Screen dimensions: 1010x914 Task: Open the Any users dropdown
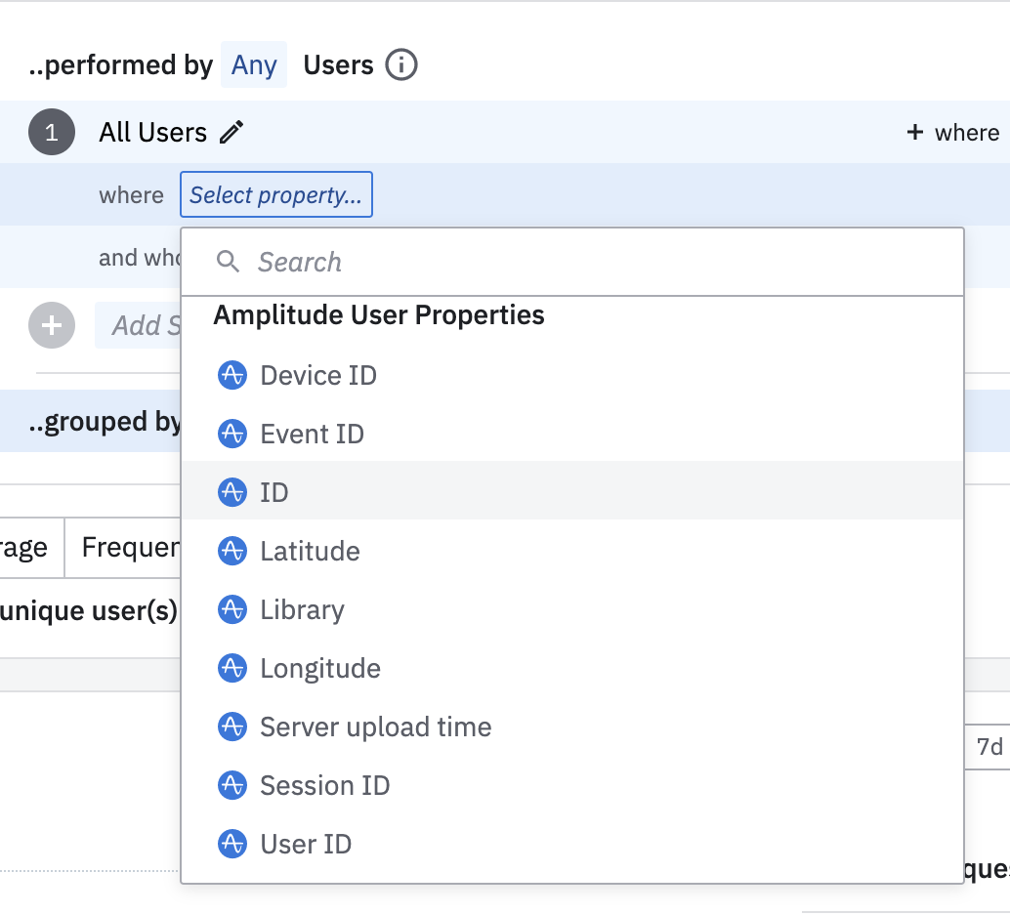click(x=254, y=65)
